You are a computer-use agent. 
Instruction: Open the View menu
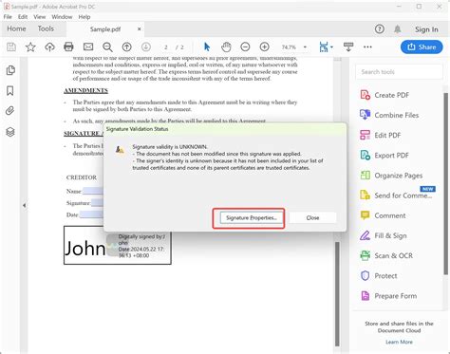pyautogui.click(x=40, y=17)
